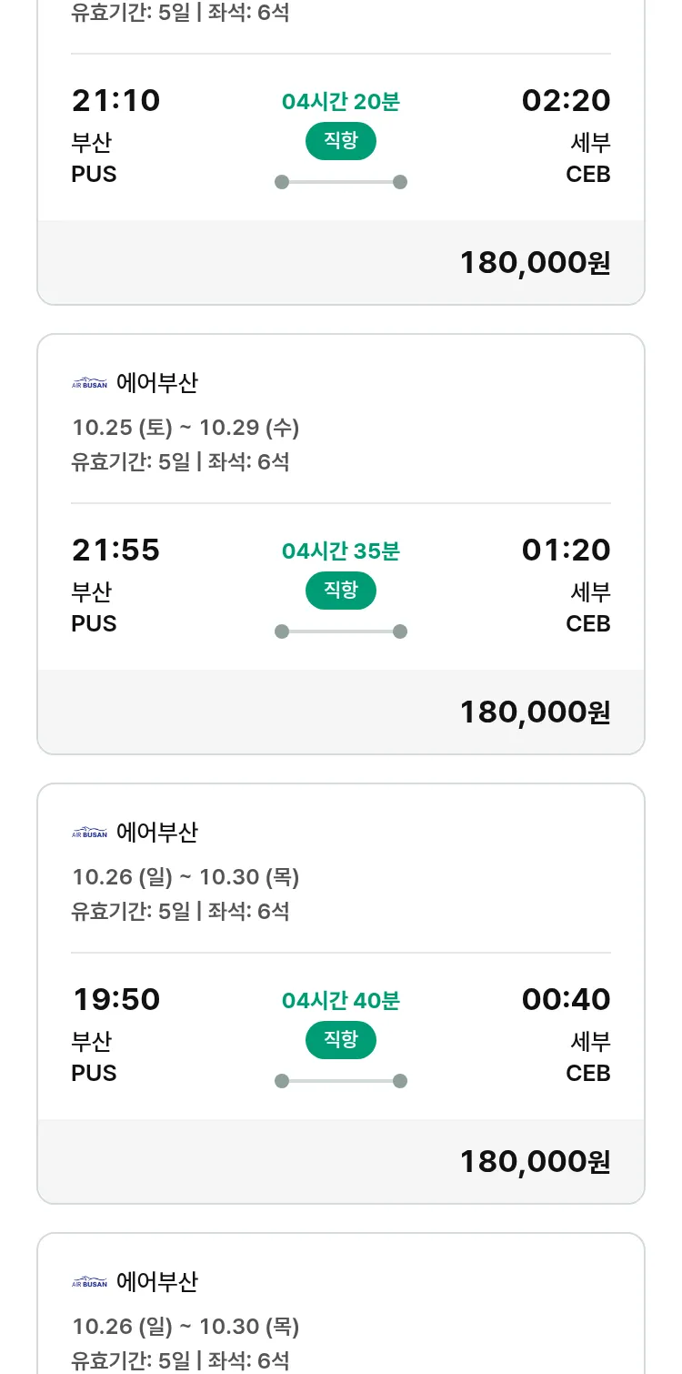Tap the 10.25 (토) ~ 10.29 (수) date range
Viewport: 682px width, 1374px height.
point(186,428)
